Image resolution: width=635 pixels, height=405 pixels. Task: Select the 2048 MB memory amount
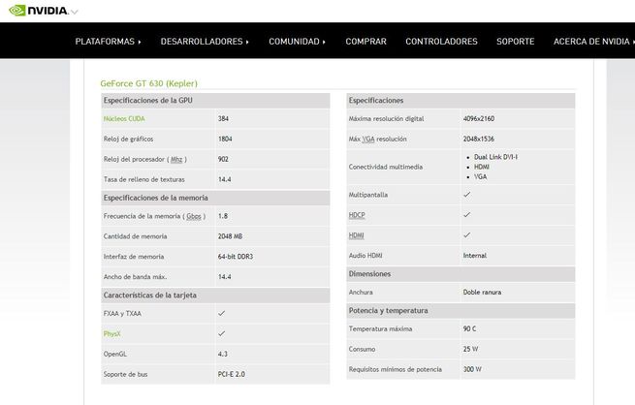coord(230,236)
